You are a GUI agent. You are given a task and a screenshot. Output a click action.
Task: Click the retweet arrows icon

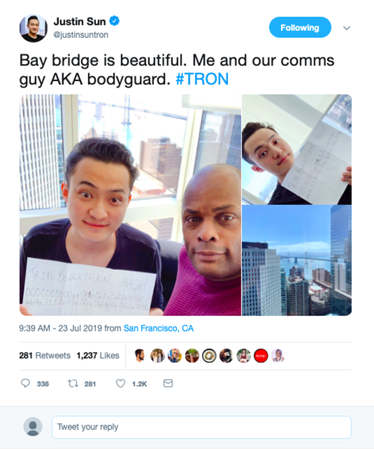tap(73, 383)
